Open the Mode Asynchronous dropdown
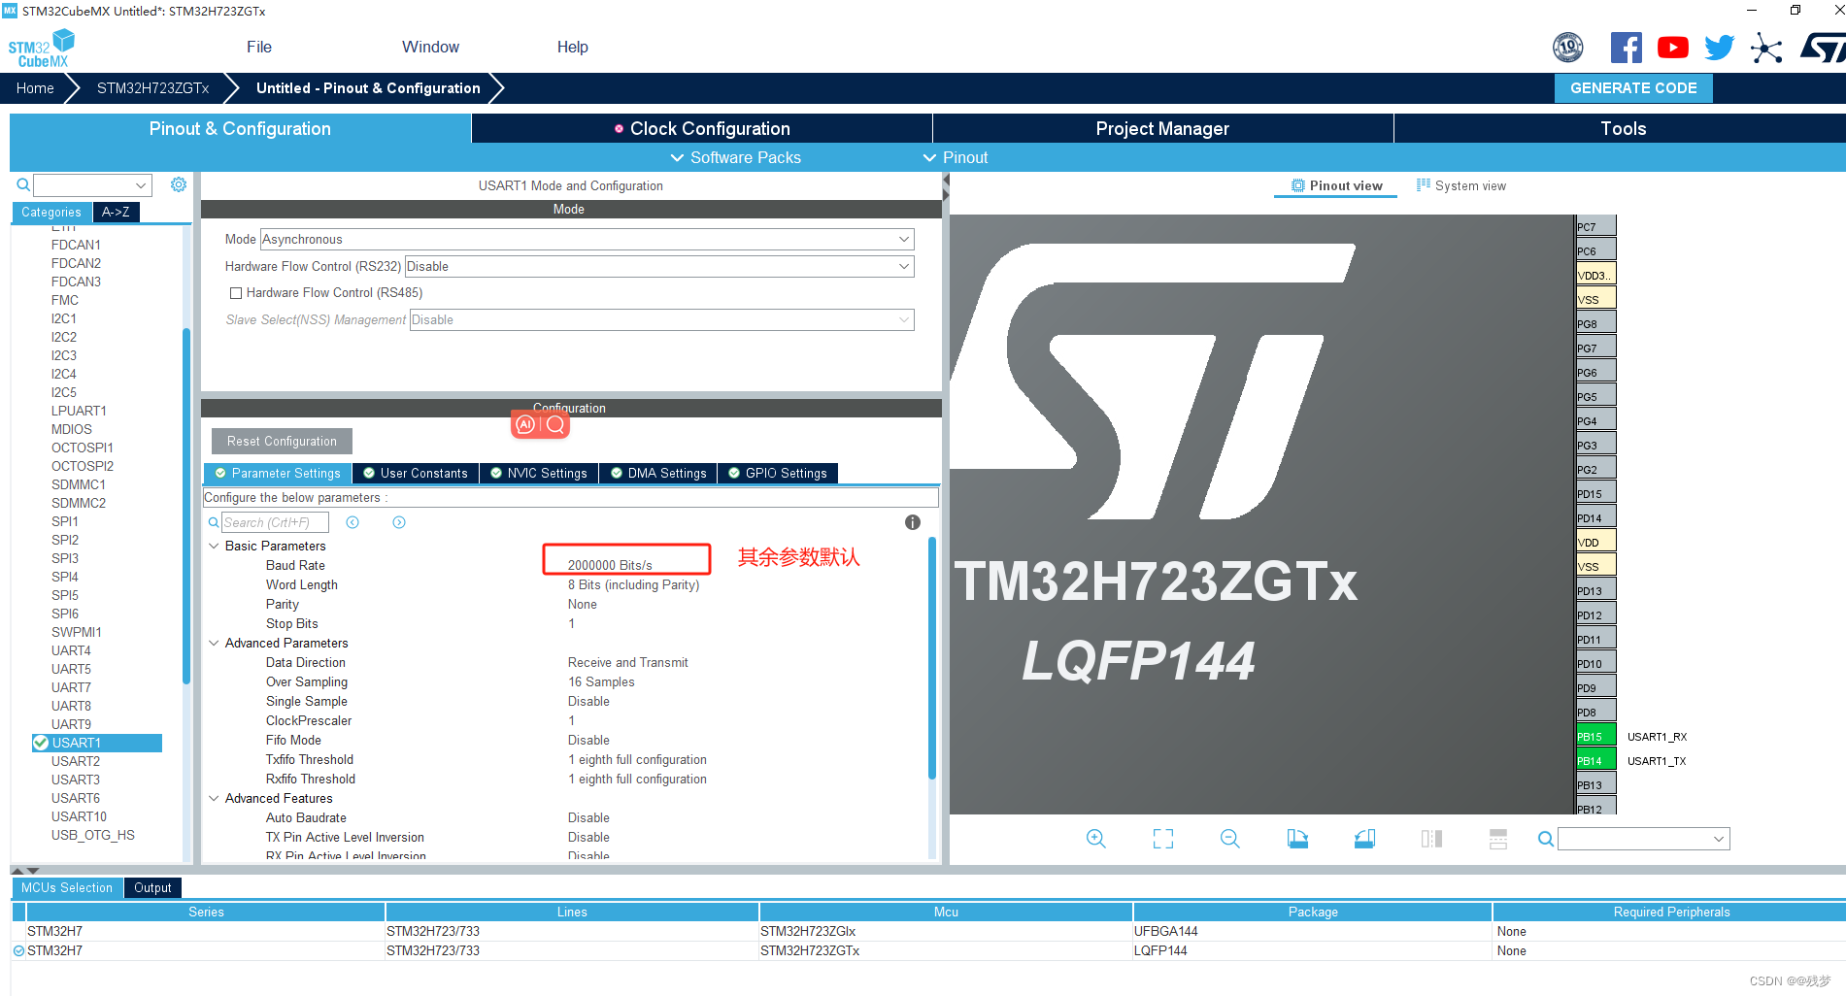This screenshot has height=996, width=1846. coord(587,239)
